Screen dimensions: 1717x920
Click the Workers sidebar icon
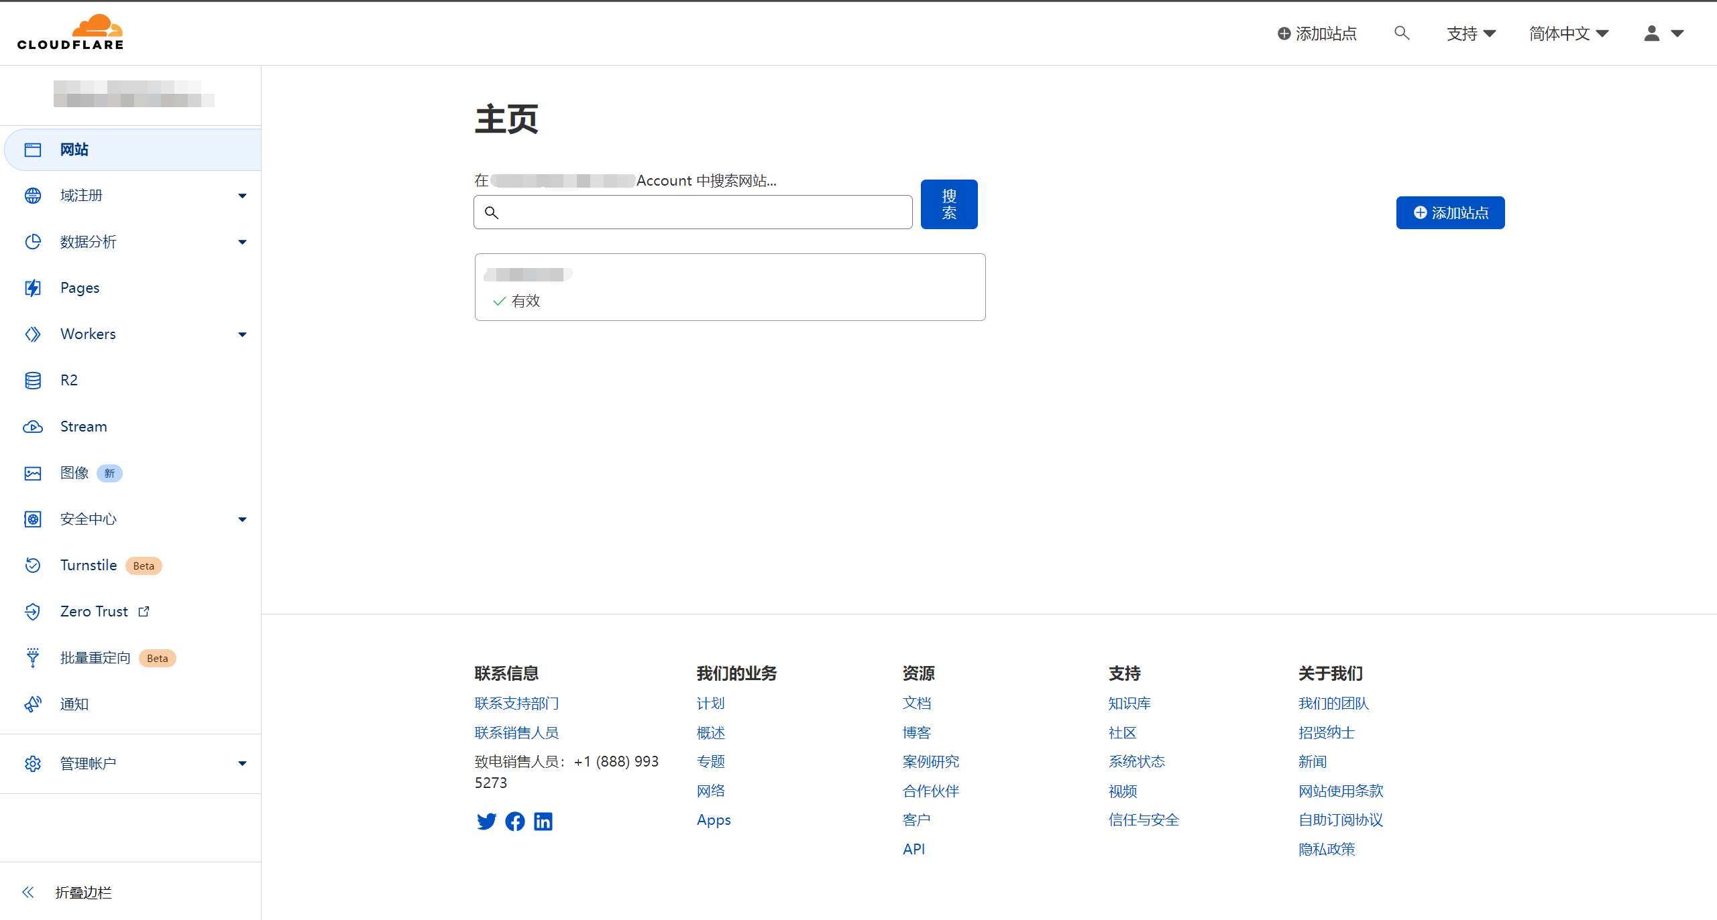pos(33,334)
